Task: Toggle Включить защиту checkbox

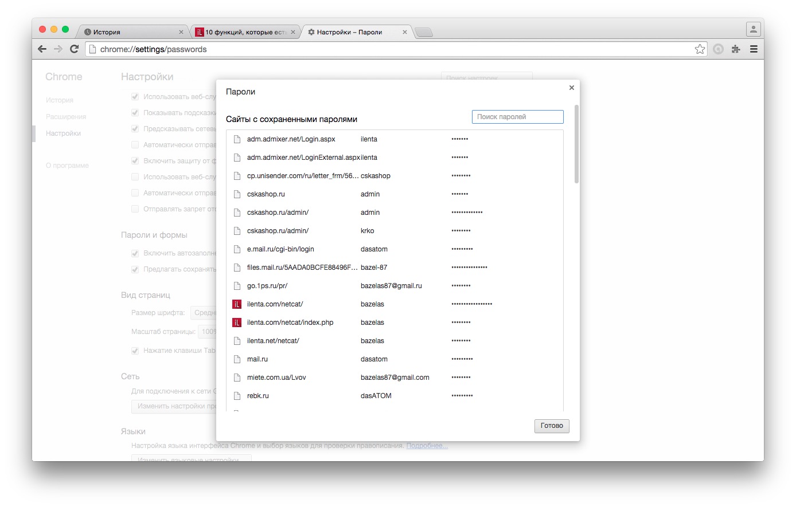Action: pos(135,161)
